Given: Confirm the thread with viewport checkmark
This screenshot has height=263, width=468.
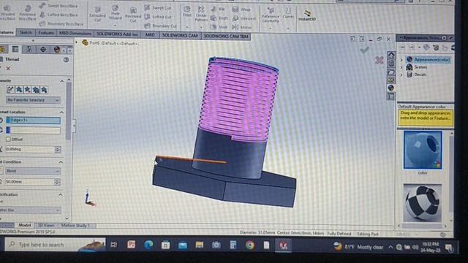Looking at the screenshot, I should coord(364,50).
